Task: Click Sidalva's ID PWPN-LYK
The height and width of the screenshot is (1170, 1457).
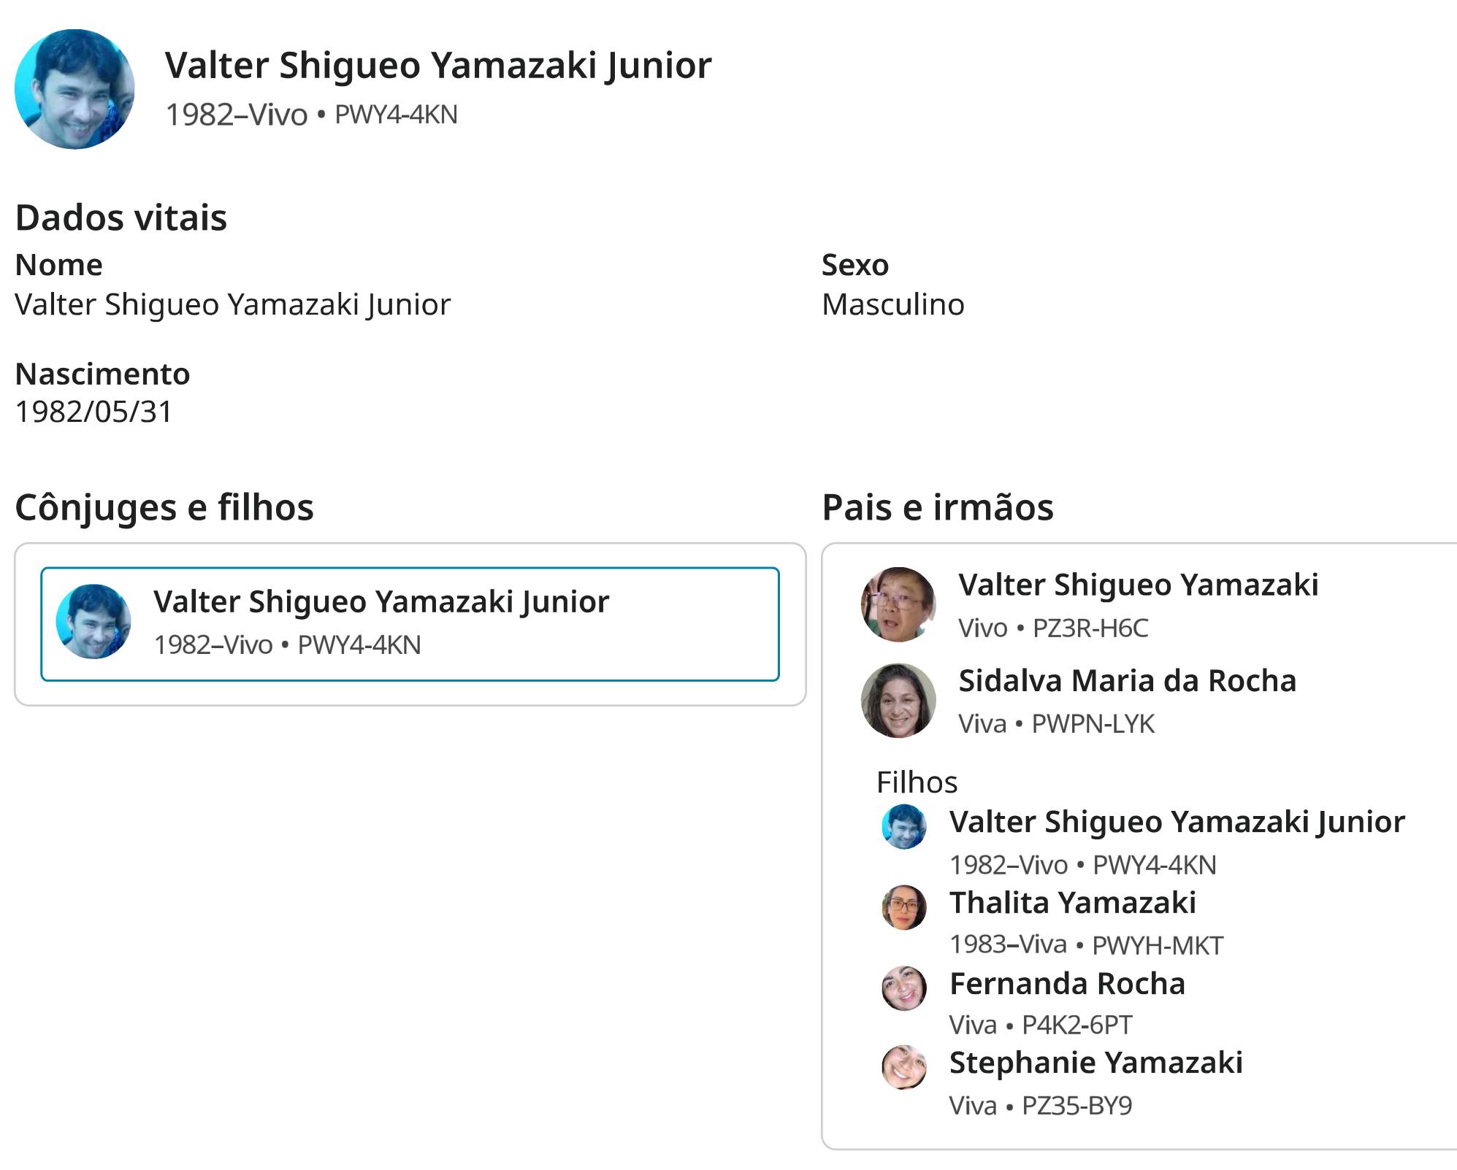Action: [1093, 724]
